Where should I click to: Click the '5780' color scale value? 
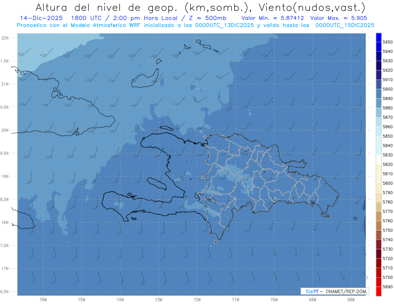tap(387, 202)
